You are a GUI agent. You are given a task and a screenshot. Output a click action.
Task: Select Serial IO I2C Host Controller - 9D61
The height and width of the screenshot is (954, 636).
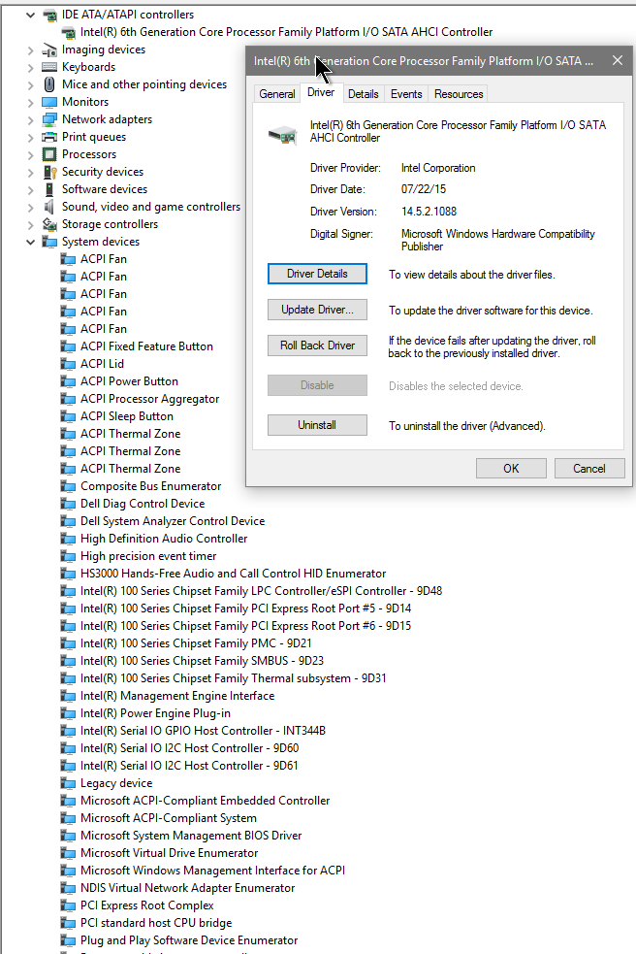click(189, 766)
